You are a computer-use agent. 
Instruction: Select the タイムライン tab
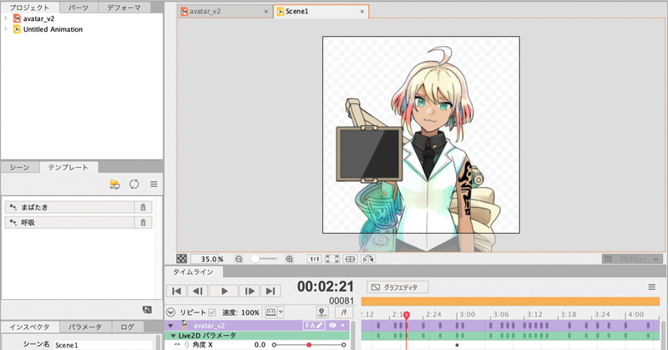(193, 272)
